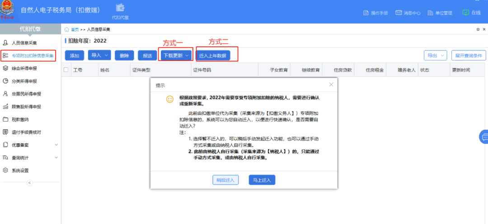Image resolution: width=488 pixels, height=224 pixels.
Task: Click the 系统设置 gear icon
Action: pos(5,170)
